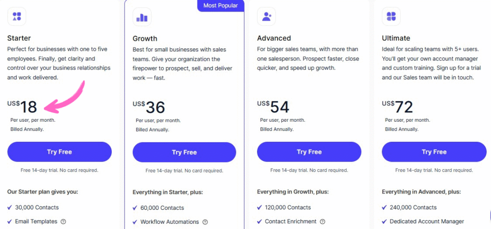The width and height of the screenshot is (491, 229).
Task: Click the checkmark beside Dedicated Account Manager
Action: point(385,222)
